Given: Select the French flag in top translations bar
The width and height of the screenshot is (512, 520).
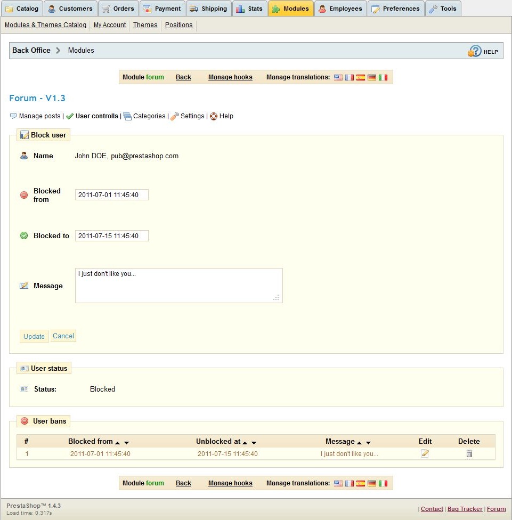Looking at the screenshot, I should click(x=350, y=77).
